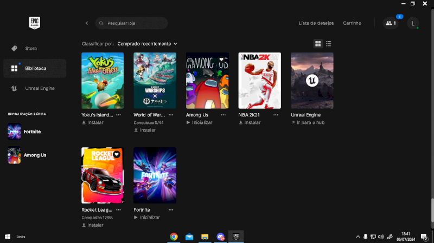Open Mail app from taskbar
Viewport: 434px width, 243px height.
(x=189, y=237)
